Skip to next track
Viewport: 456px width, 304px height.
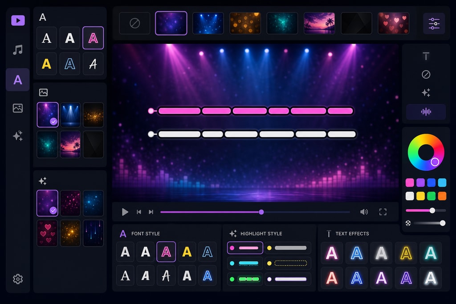151,212
